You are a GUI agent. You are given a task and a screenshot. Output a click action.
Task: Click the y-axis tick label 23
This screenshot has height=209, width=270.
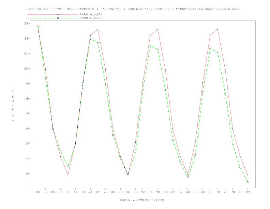pos(27,24)
